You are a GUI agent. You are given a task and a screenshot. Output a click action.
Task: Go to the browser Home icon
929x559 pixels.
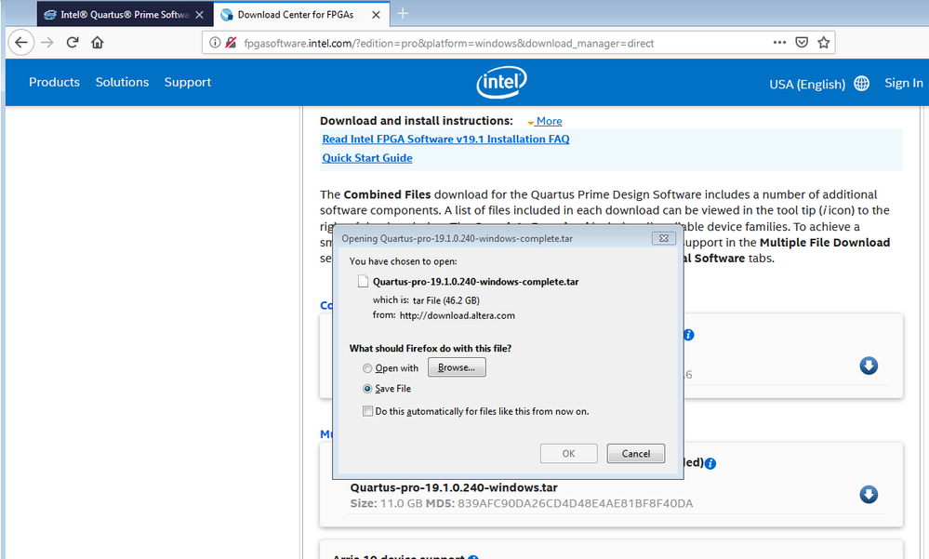98,43
